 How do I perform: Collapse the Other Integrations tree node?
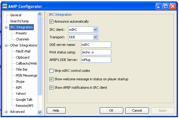(x=6, y=45)
